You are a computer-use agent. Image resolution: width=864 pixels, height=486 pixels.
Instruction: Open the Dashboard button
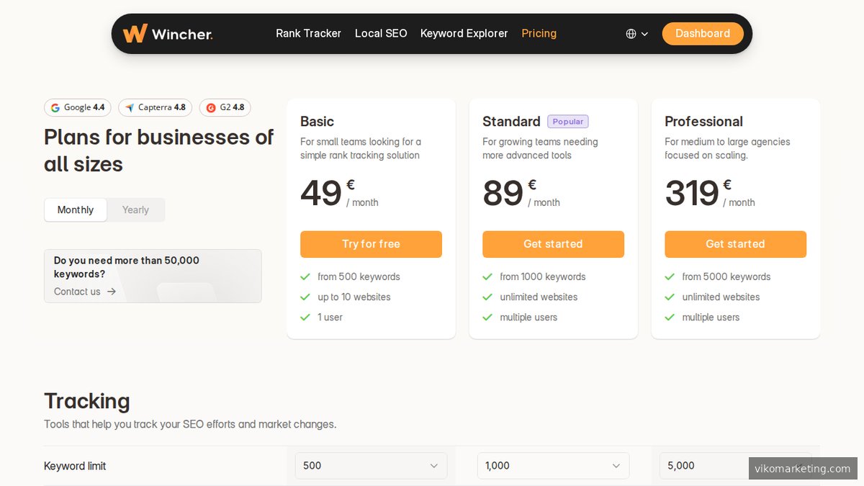pos(702,33)
